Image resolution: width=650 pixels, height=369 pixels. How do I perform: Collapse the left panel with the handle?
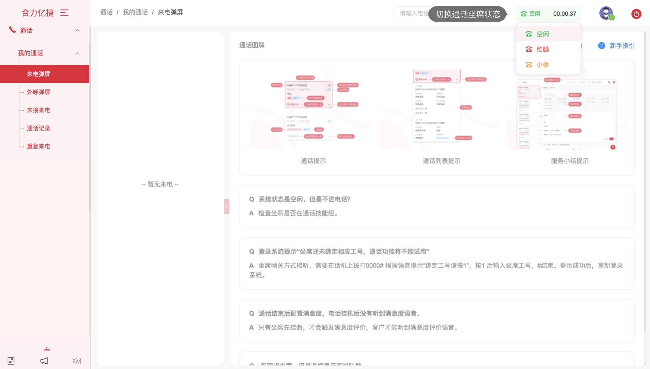tap(226, 206)
